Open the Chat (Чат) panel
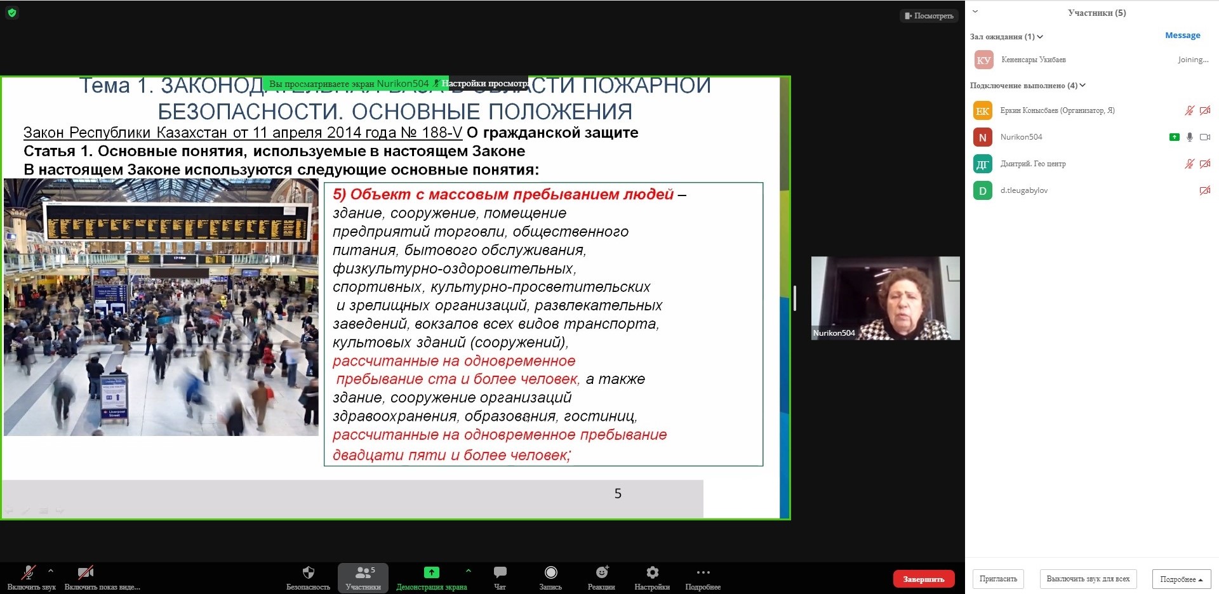The width and height of the screenshot is (1219, 594). coord(500,573)
